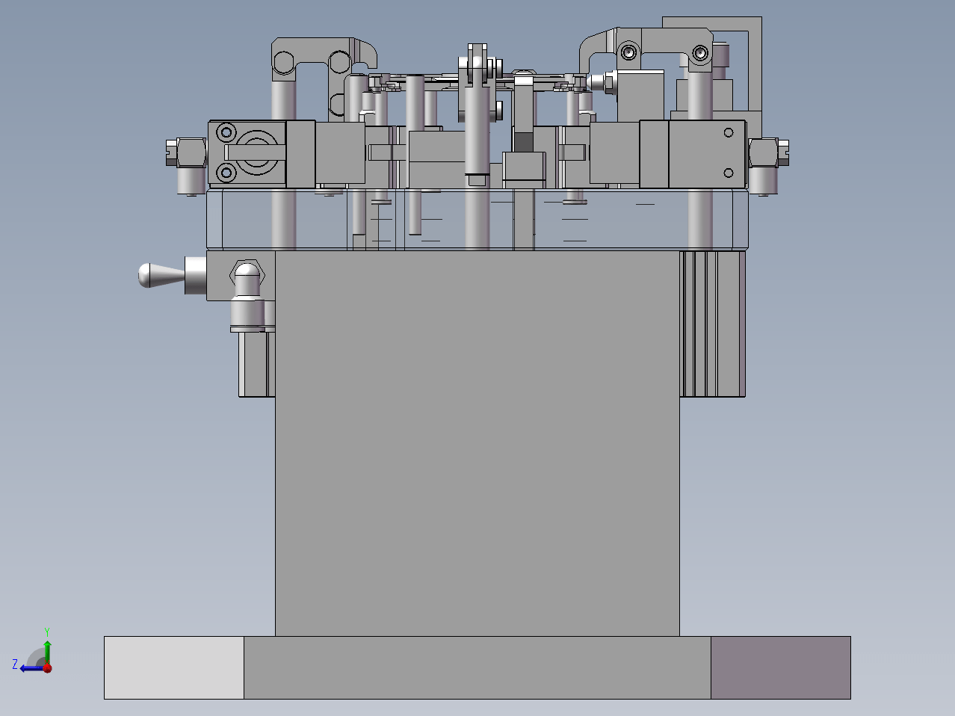The height and width of the screenshot is (716, 955).
Task: Select the ribbed cylinder right of central block
Action: (x=712, y=324)
